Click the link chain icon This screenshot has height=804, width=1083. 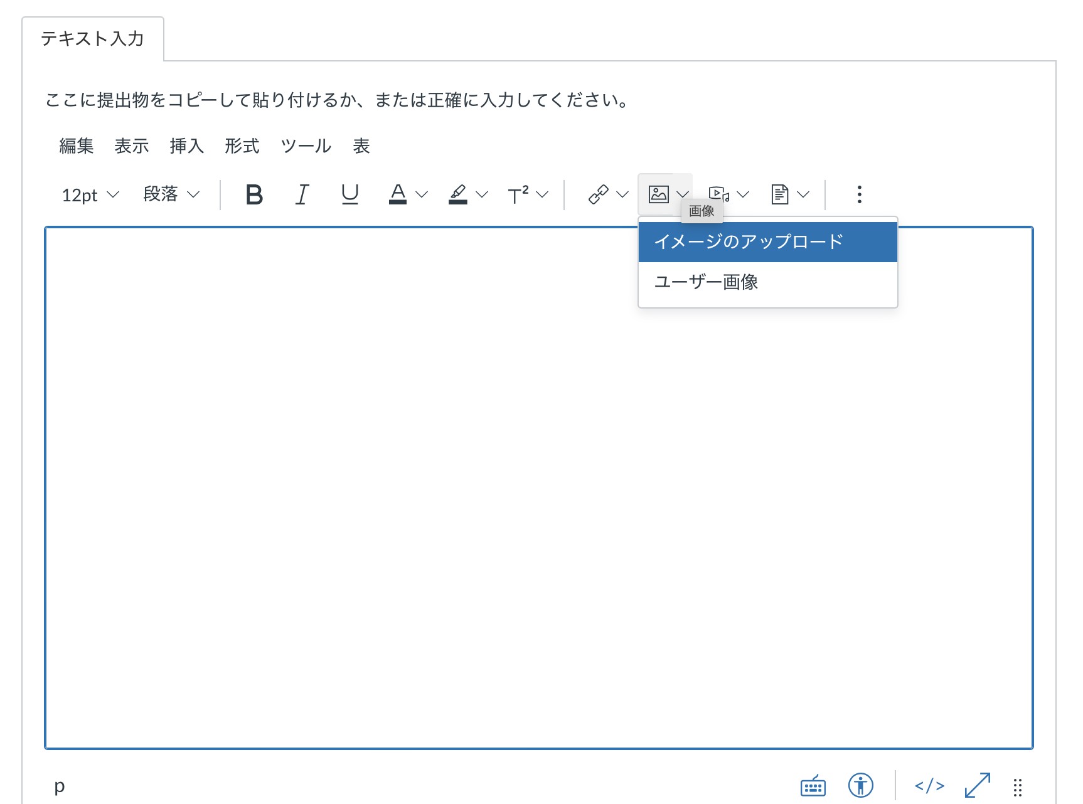pos(599,194)
